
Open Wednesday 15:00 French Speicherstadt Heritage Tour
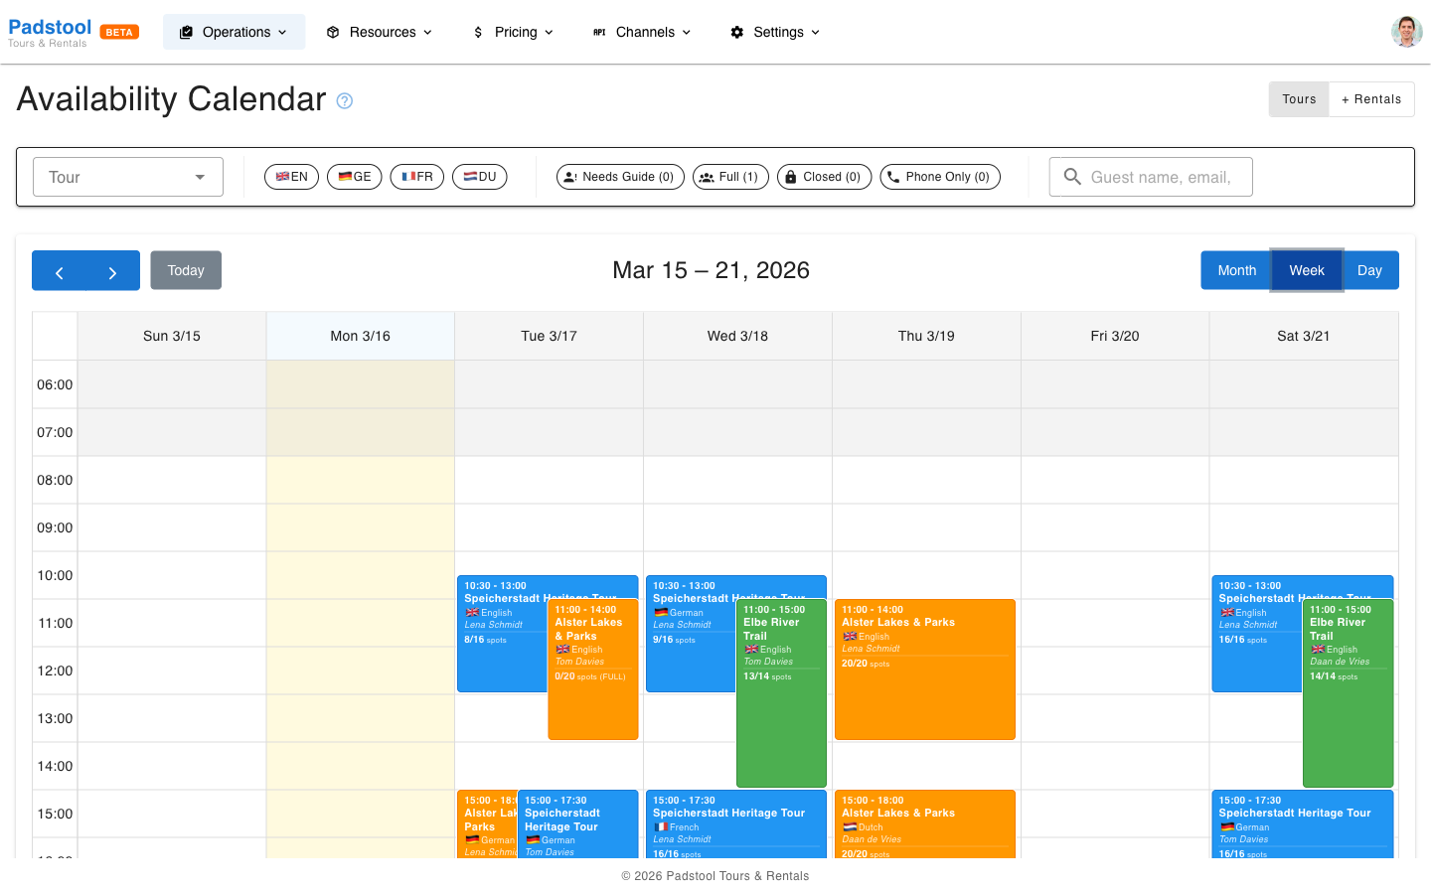(x=736, y=824)
